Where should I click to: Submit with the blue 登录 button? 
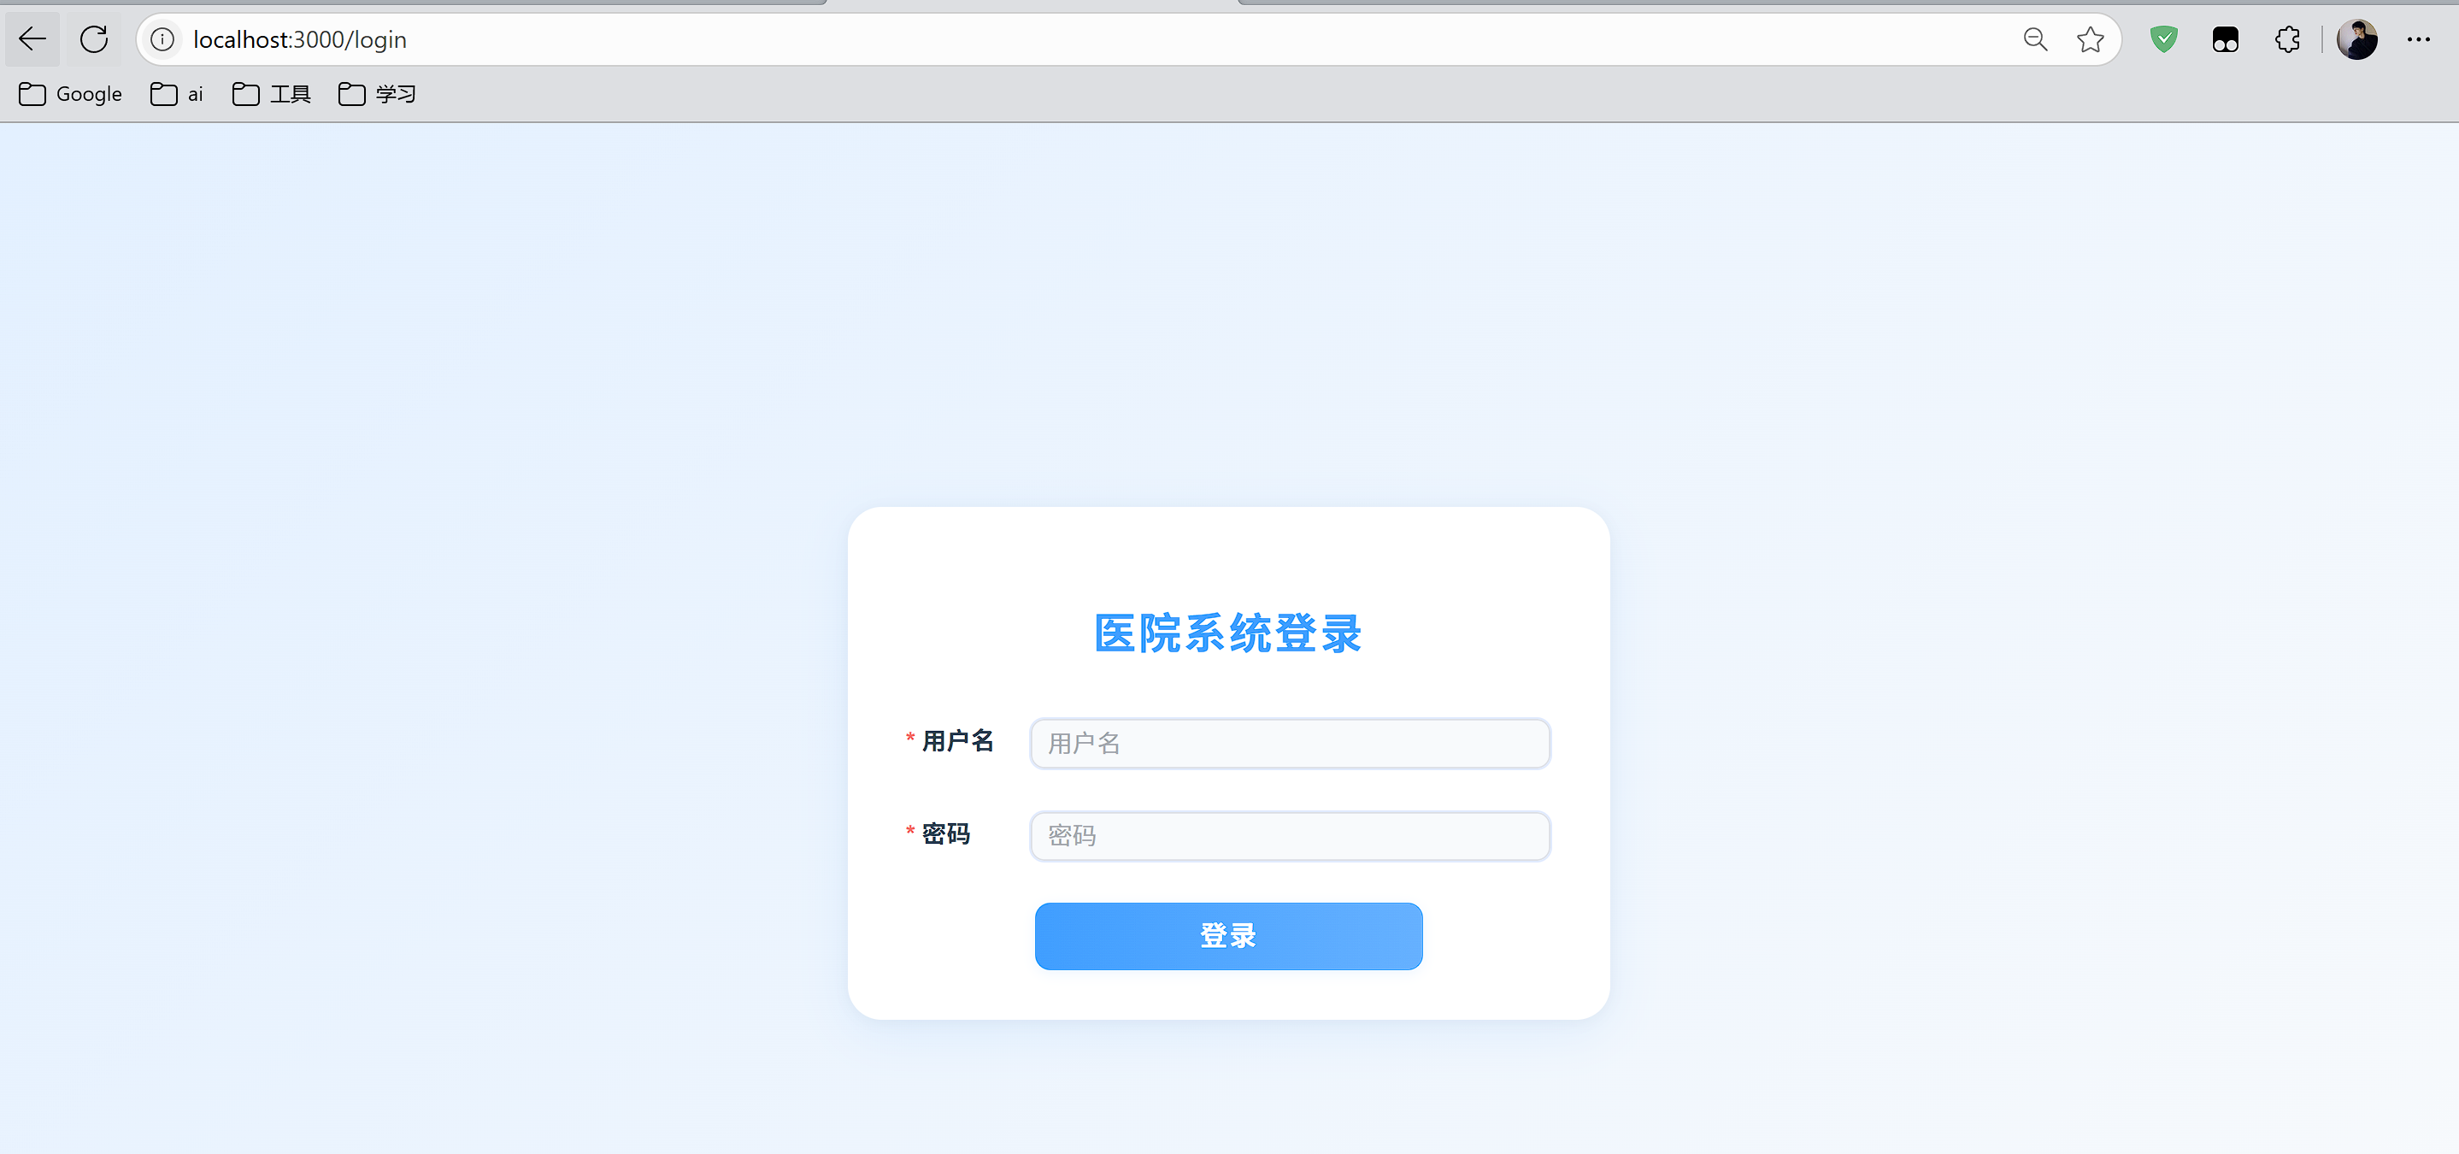click(1228, 936)
